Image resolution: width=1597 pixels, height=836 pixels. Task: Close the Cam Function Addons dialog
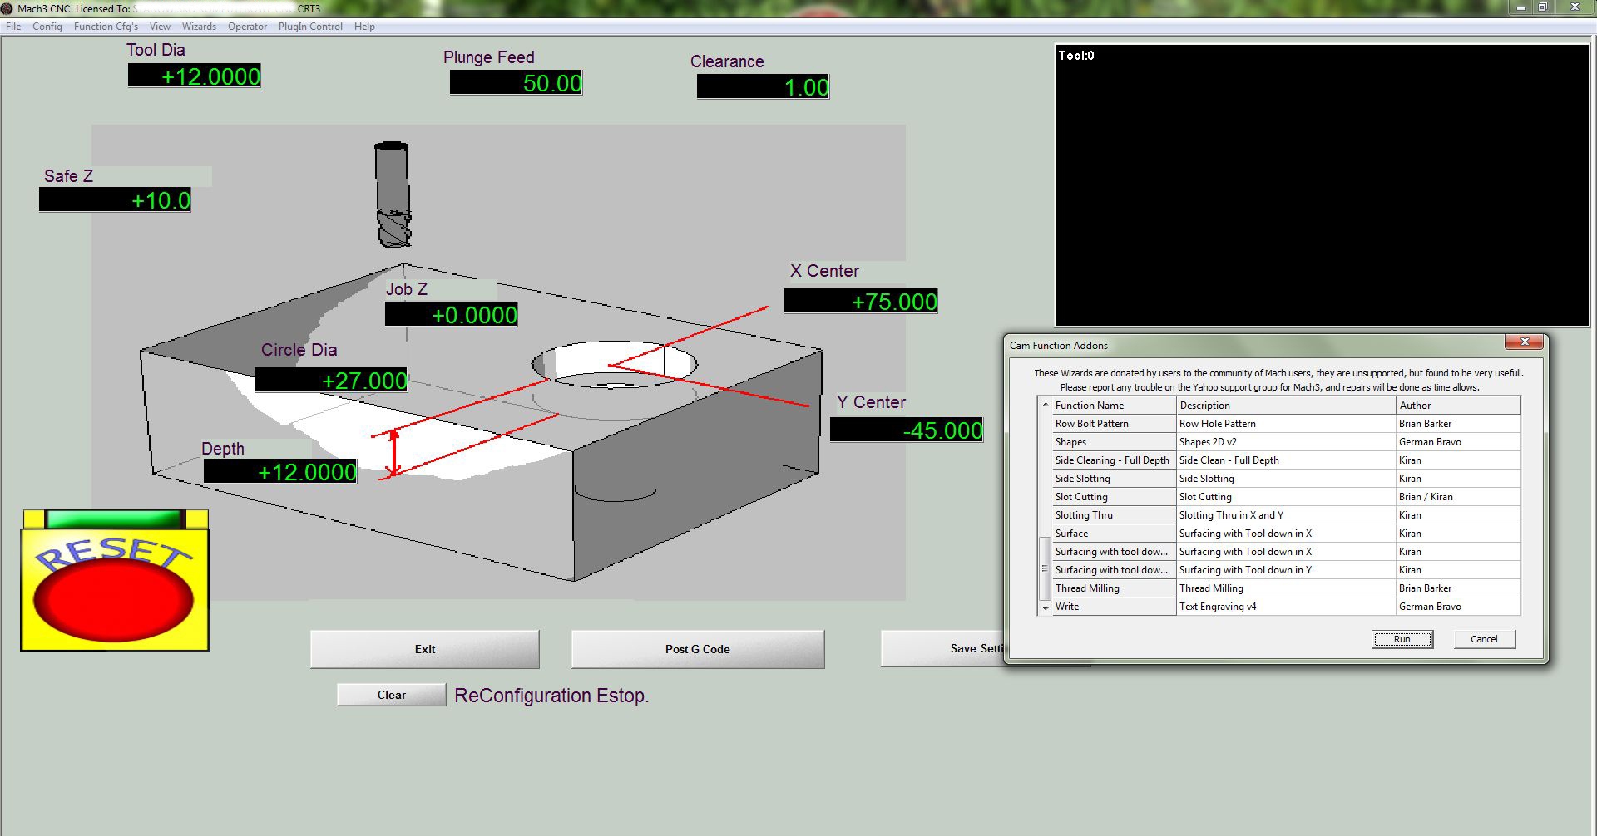(x=1524, y=342)
